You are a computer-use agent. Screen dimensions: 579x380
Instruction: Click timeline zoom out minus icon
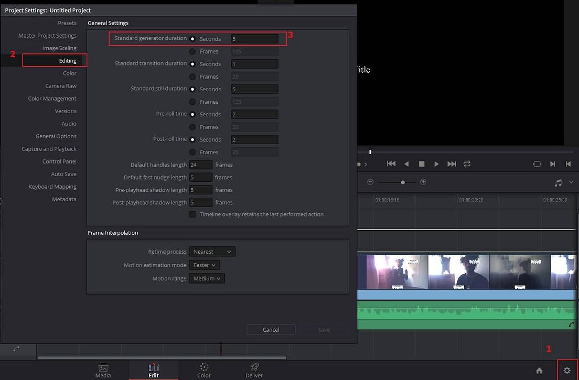(370, 182)
